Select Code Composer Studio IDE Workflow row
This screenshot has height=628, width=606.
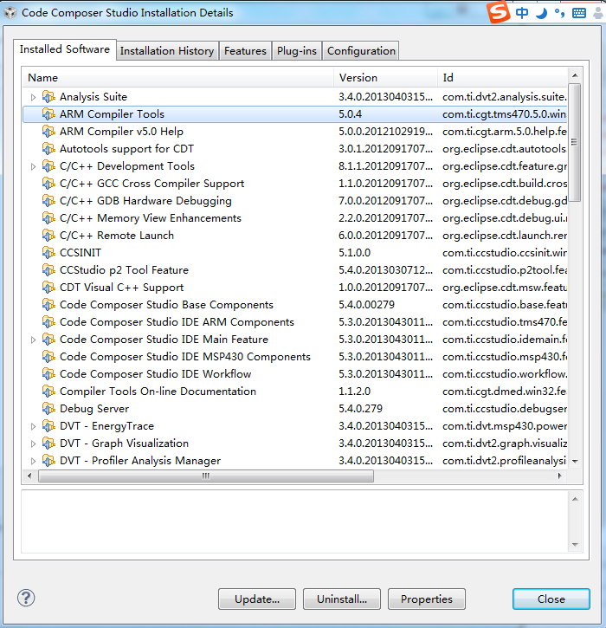(x=295, y=374)
